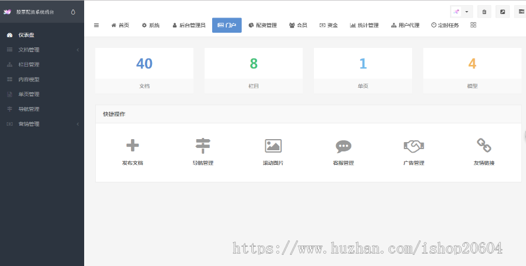Open the 栏目 card showing 8
Image resolution: width=526 pixels, height=266 pixels.
coord(254,70)
